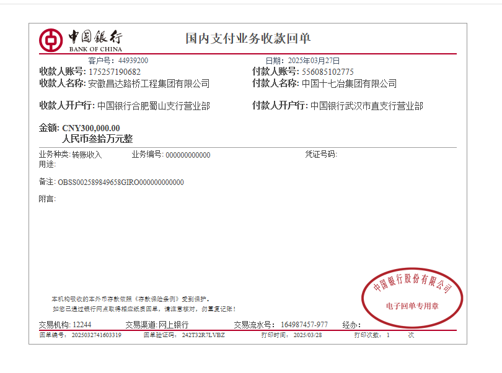Click receipt number 2025032741603319
This screenshot has height=373, width=502.
pyautogui.click(x=97, y=335)
